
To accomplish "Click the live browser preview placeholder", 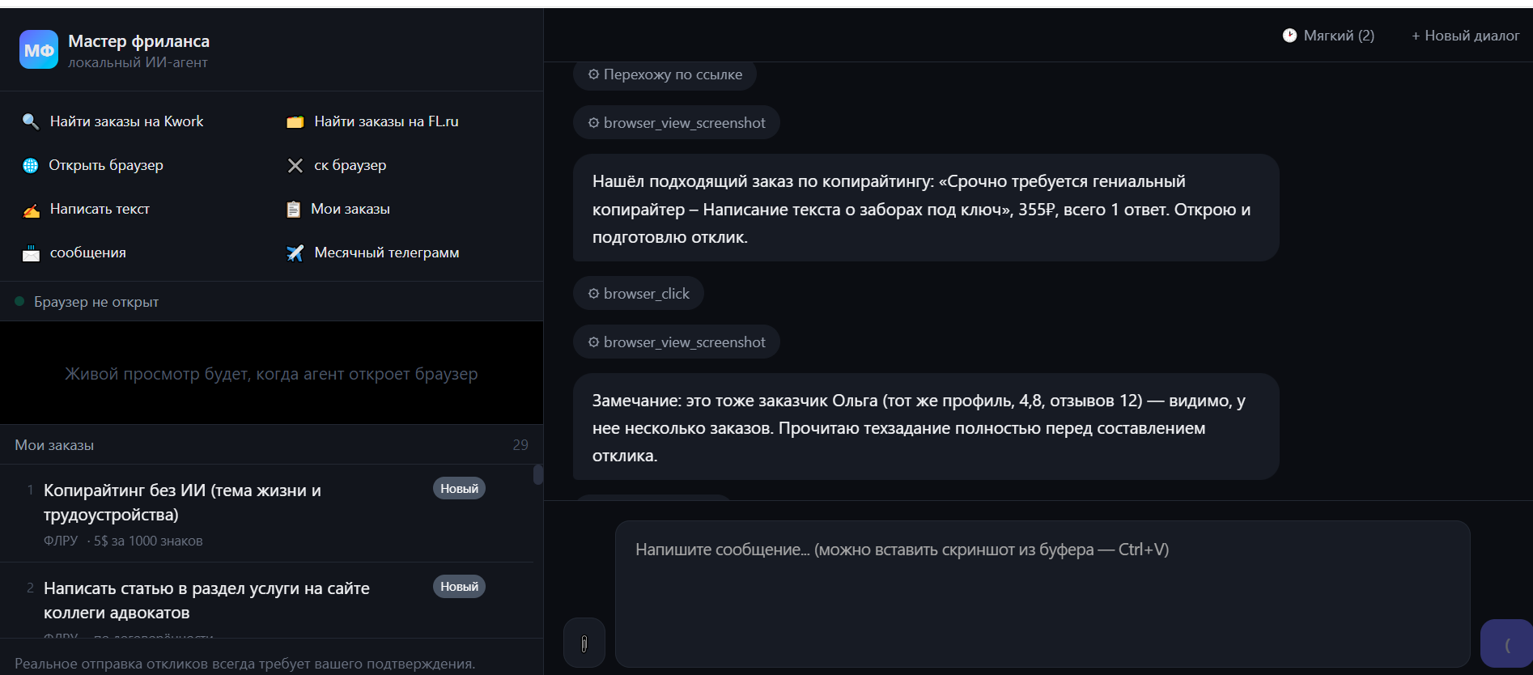I will coord(271,373).
